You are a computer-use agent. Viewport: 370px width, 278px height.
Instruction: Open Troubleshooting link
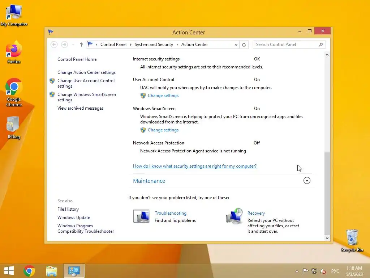click(x=171, y=213)
